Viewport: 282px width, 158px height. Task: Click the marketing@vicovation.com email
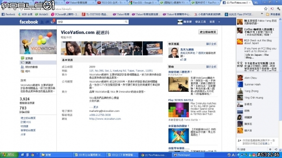point(104,111)
